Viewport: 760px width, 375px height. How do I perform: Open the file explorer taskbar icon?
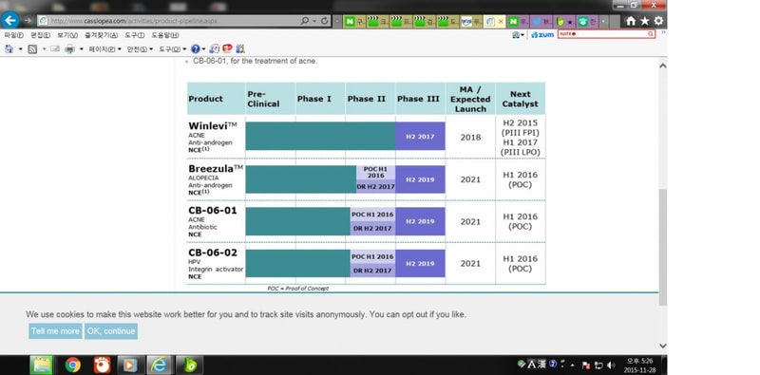coord(41,365)
